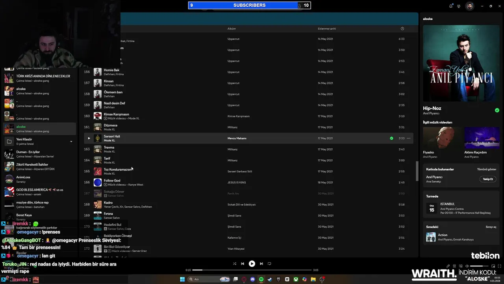Expand the Yeni Klasör folder arrow
The image size is (504, 284).
[x=71, y=142]
